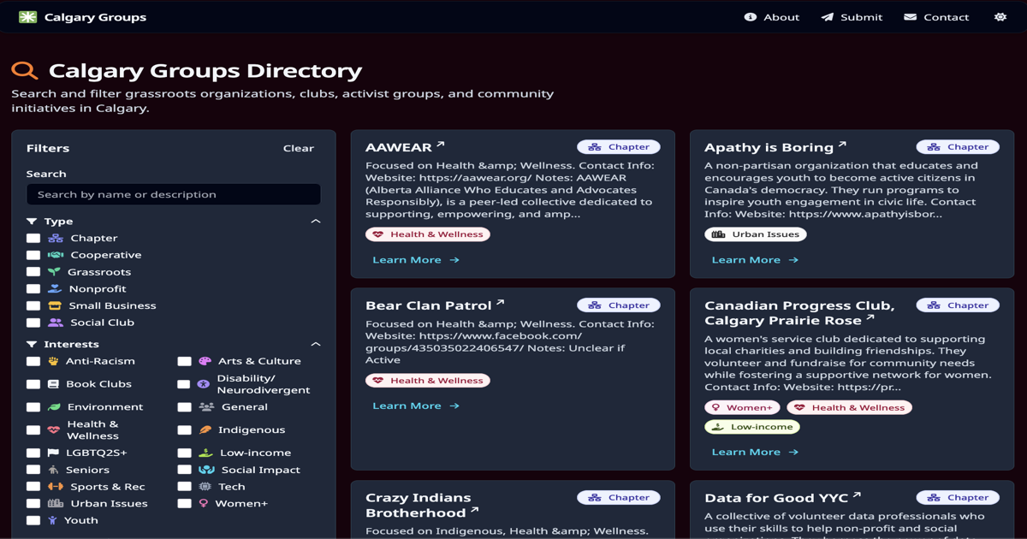Click the Cooperative handshake icon

[56, 255]
